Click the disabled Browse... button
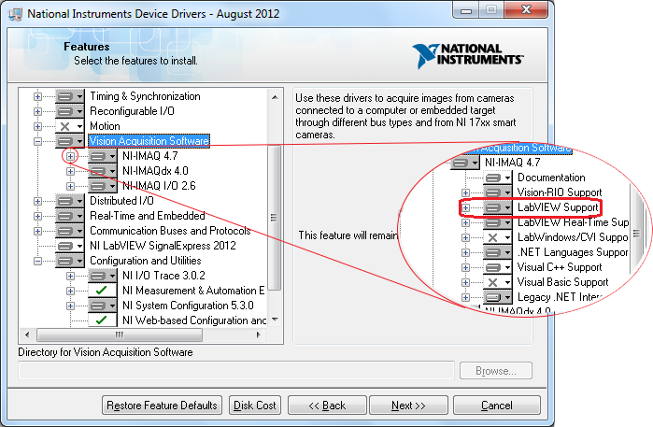 [x=496, y=371]
